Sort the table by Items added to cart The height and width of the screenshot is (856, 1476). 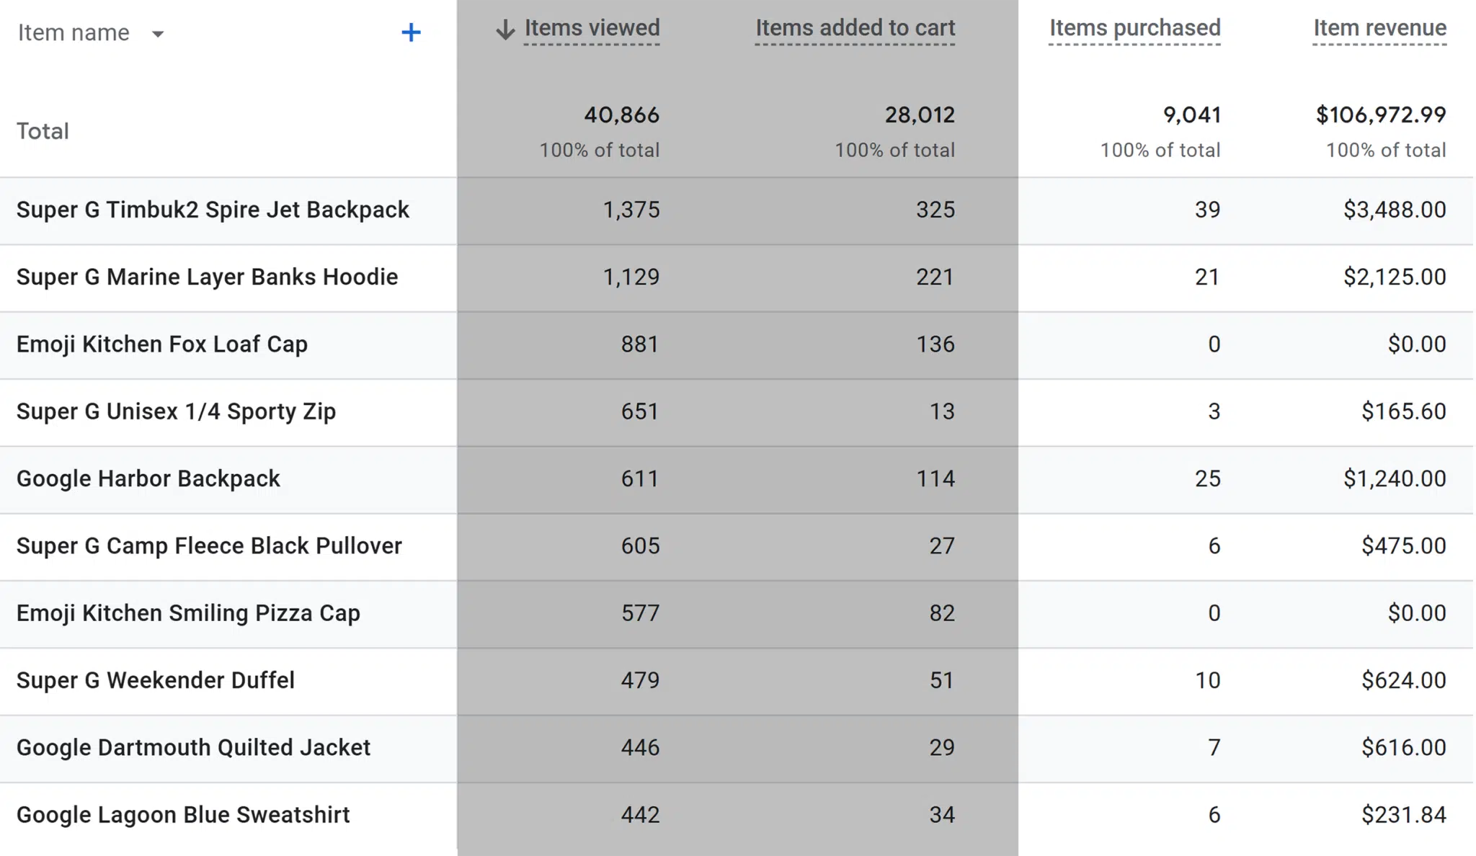[x=855, y=29]
